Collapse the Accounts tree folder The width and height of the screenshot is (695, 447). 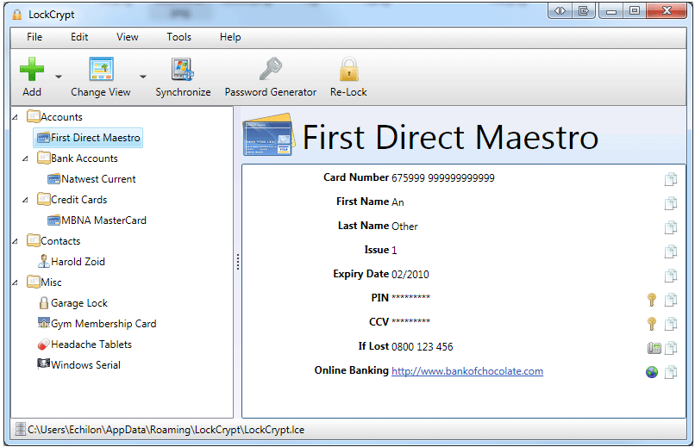pos(15,117)
